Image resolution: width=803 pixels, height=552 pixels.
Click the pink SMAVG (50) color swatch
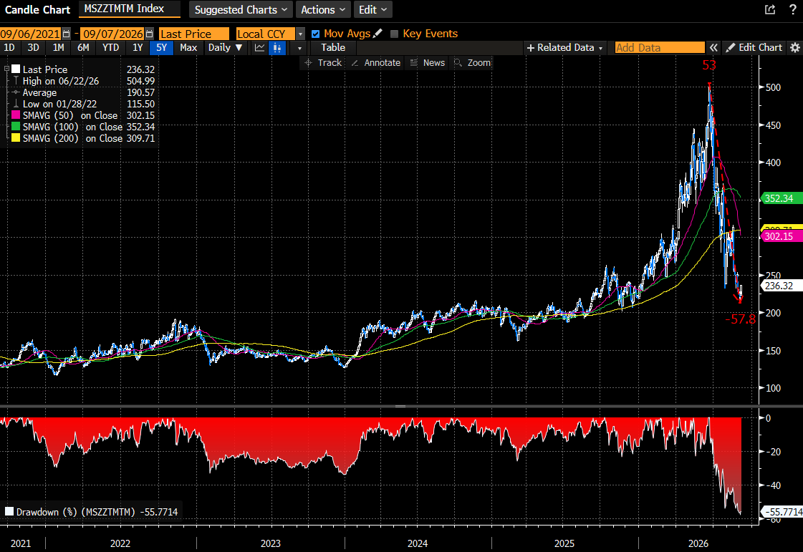[16, 115]
